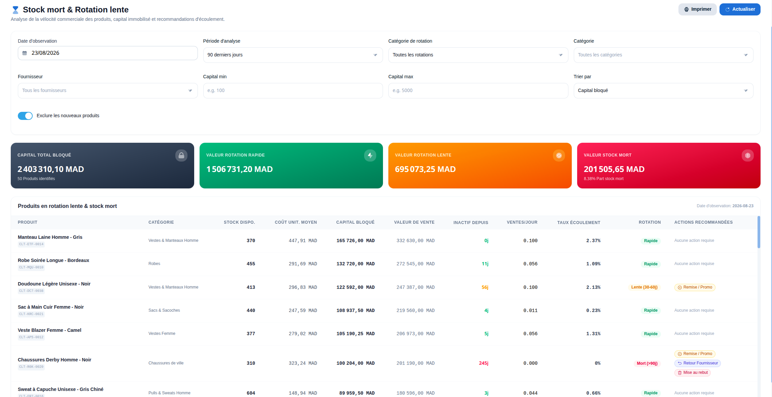Screen dimensions: 772x397
Task: Click the INACTIF DEPUIS column header
Action: 471,223
